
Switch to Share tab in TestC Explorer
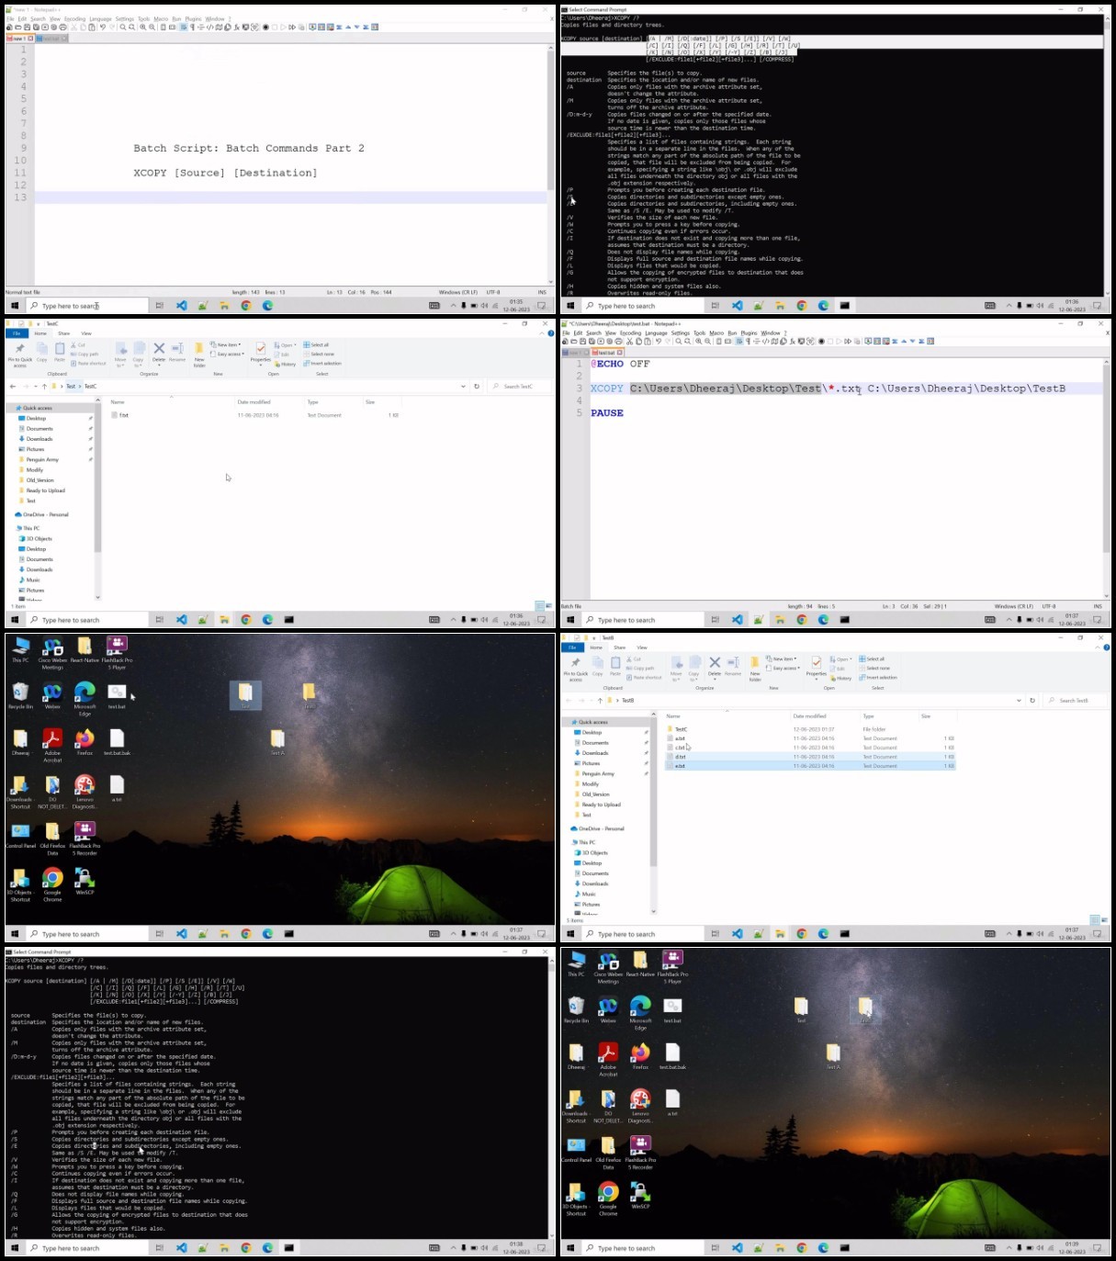(64, 333)
